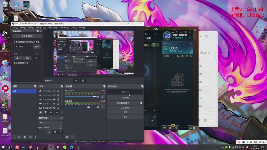
Task: Click the search icon in the LoL social panel
Action: point(191,56)
